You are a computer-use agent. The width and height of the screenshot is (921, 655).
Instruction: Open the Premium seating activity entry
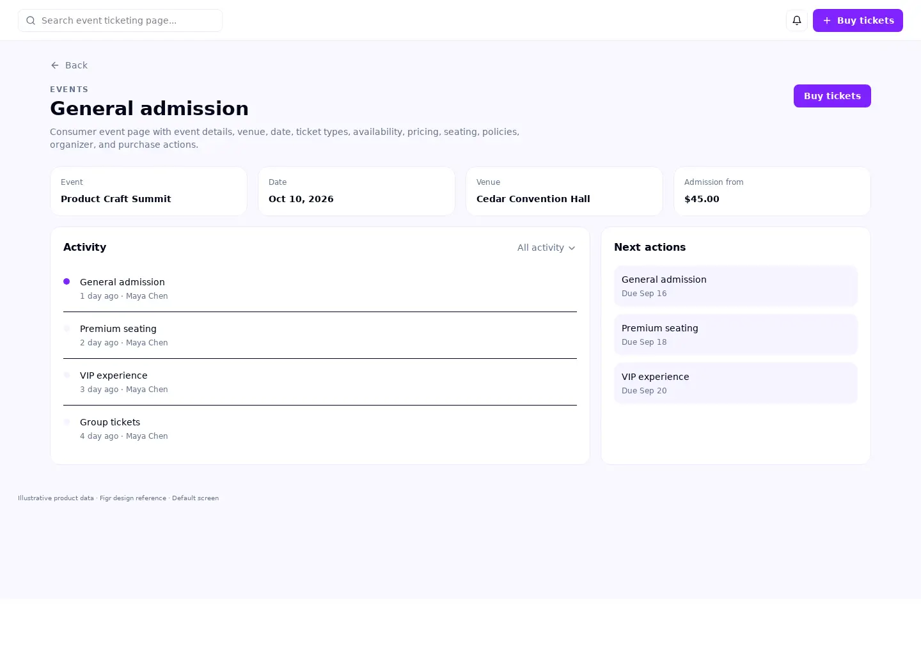[x=320, y=335]
